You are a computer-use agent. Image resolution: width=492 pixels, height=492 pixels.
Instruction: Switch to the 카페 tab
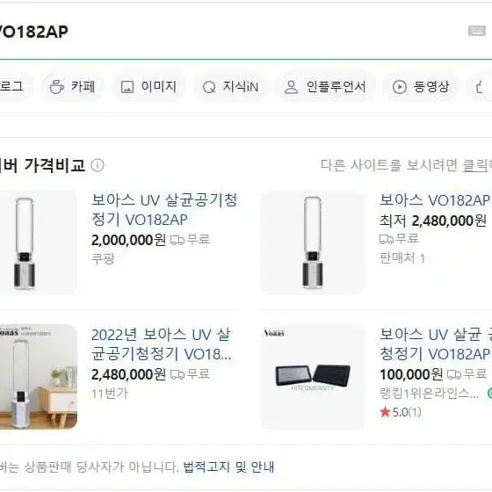(72, 87)
